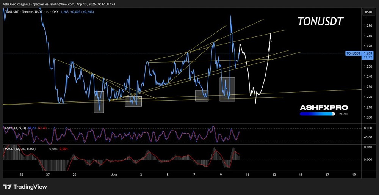Click the 0,000 MACD scale label
Viewport: 379px width, 195px height.
pos(367,160)
